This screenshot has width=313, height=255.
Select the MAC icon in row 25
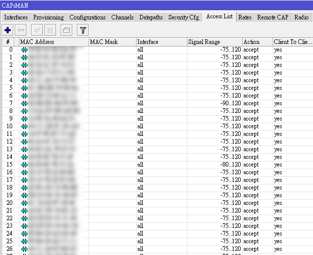[x=24, y=241]
